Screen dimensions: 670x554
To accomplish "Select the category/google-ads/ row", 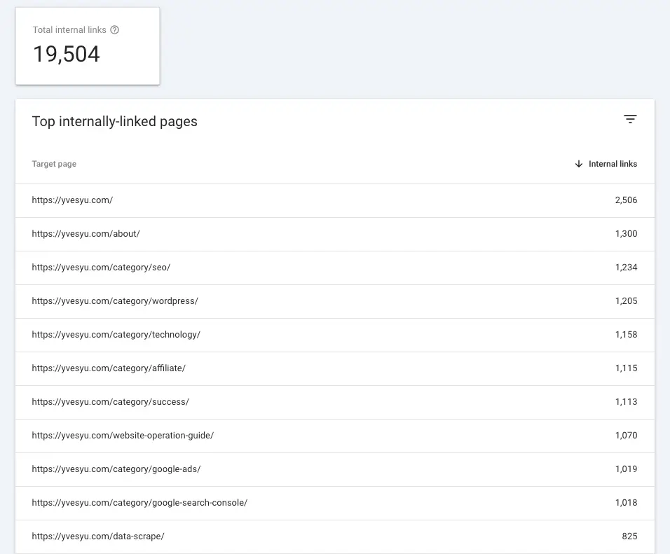I will click(116, 469).
